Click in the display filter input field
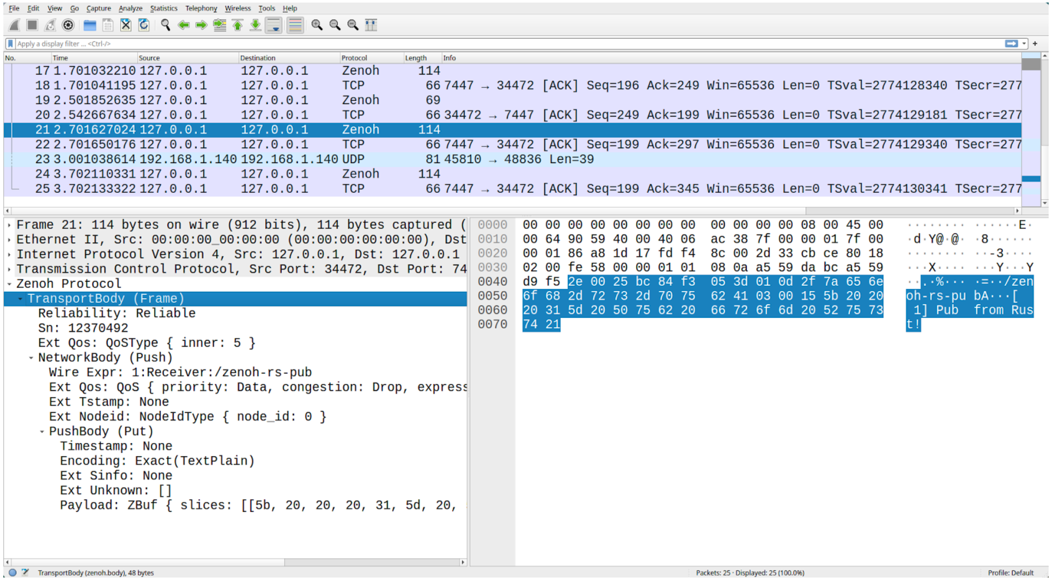 503,44
